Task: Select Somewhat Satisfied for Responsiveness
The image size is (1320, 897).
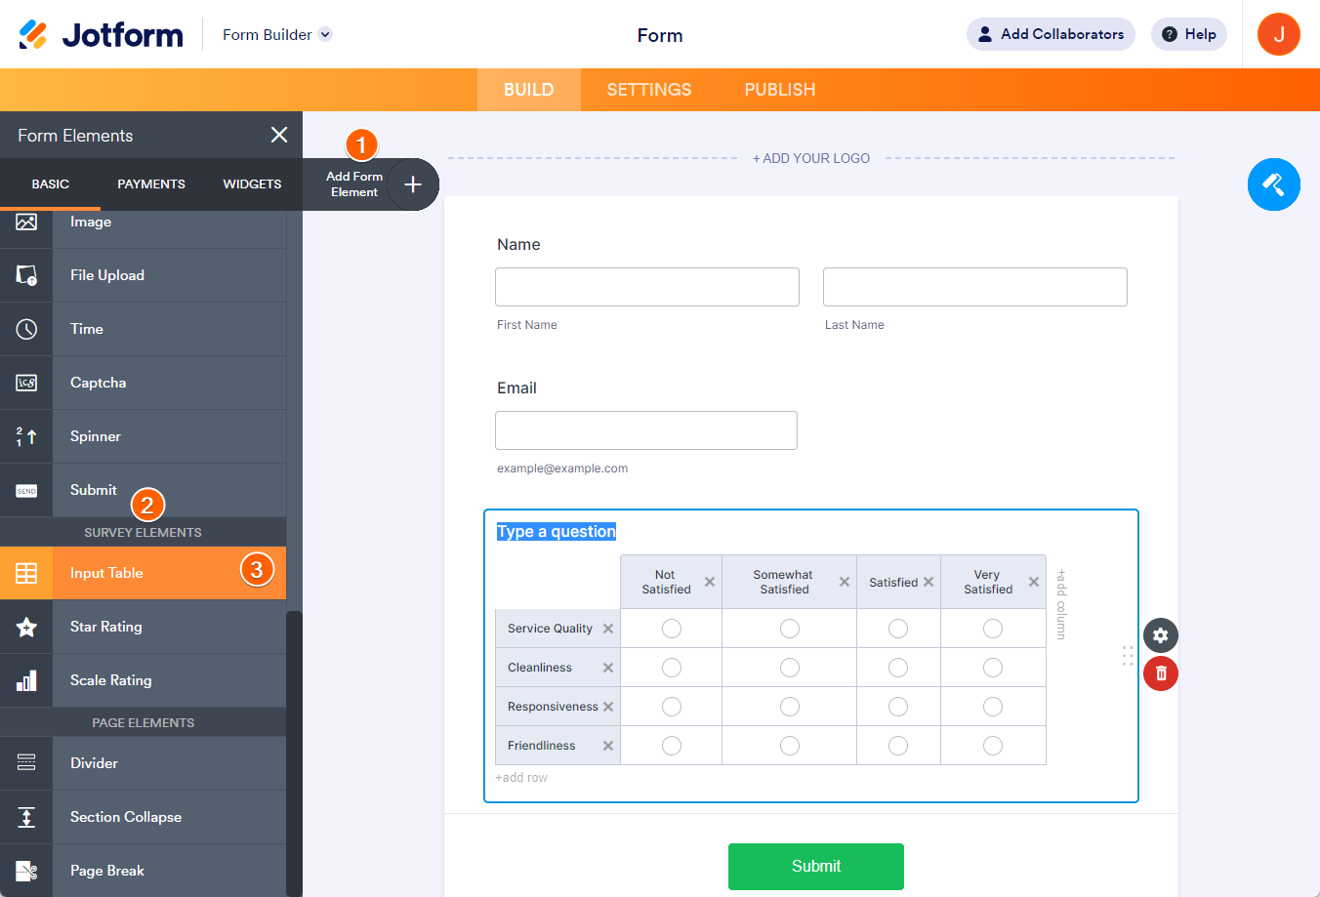Action: coord(790,707)
